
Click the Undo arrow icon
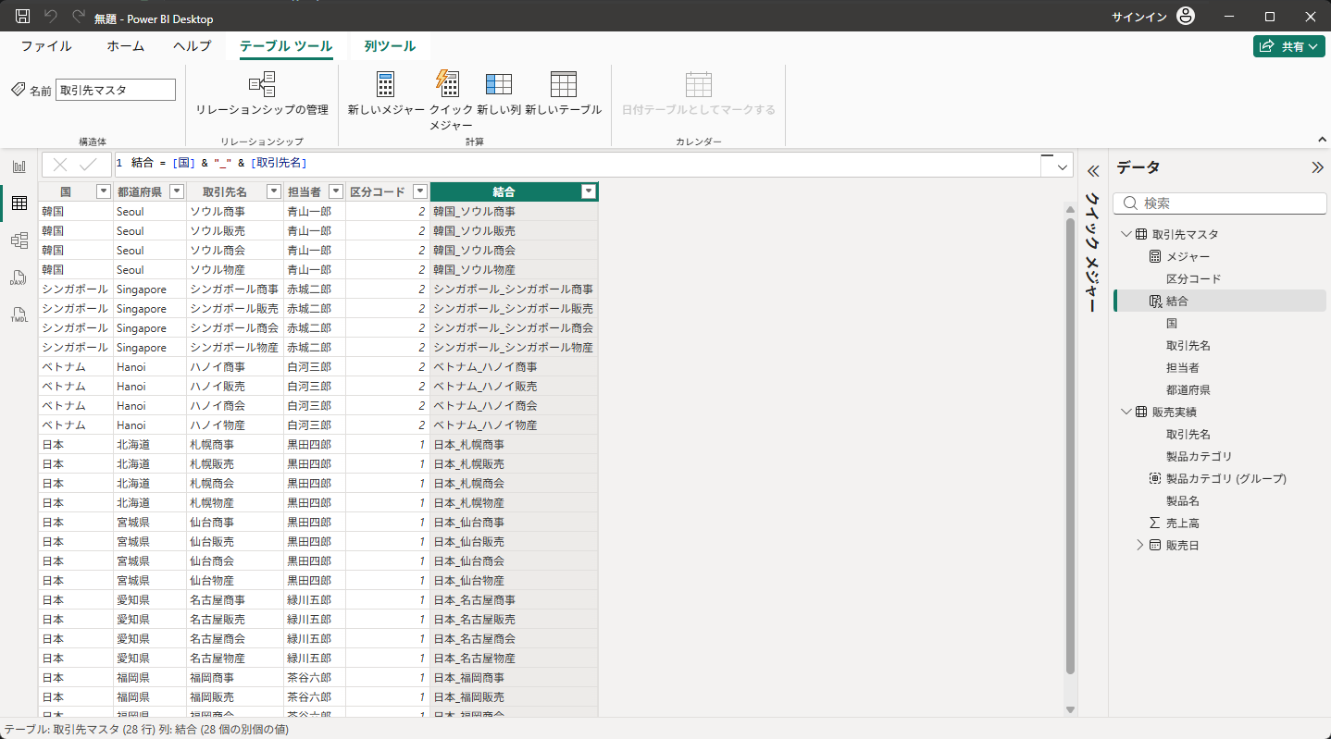pos(52,17)
